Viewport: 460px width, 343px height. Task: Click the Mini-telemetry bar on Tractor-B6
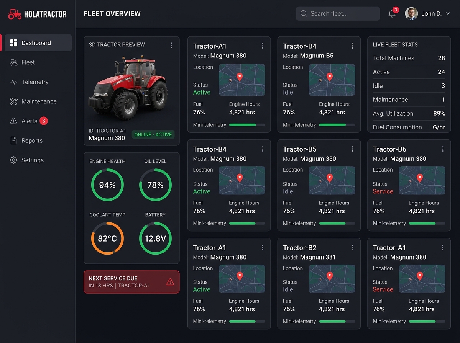427,223
